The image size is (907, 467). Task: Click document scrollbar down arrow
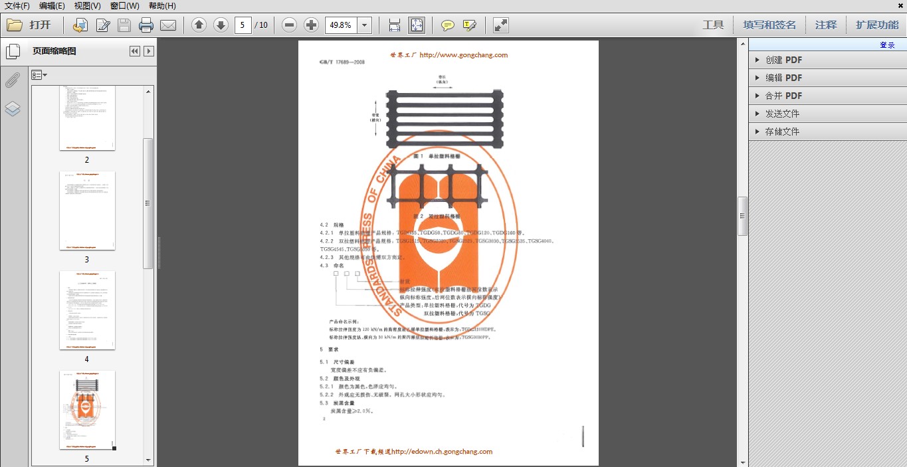[743, 461]
